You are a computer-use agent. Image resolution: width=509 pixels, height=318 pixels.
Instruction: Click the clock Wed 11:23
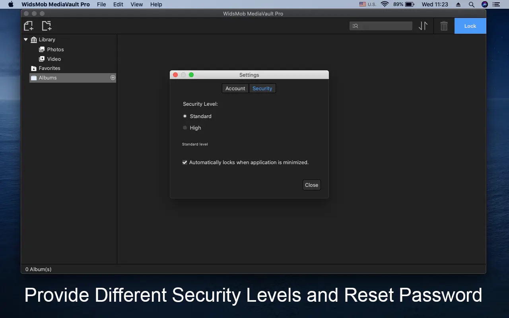[435, 4]
